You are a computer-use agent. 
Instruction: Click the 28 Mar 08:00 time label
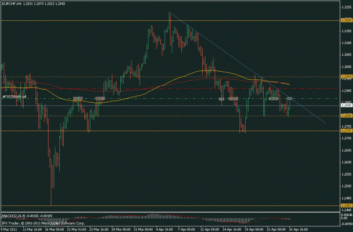click(x=121, y=230)
